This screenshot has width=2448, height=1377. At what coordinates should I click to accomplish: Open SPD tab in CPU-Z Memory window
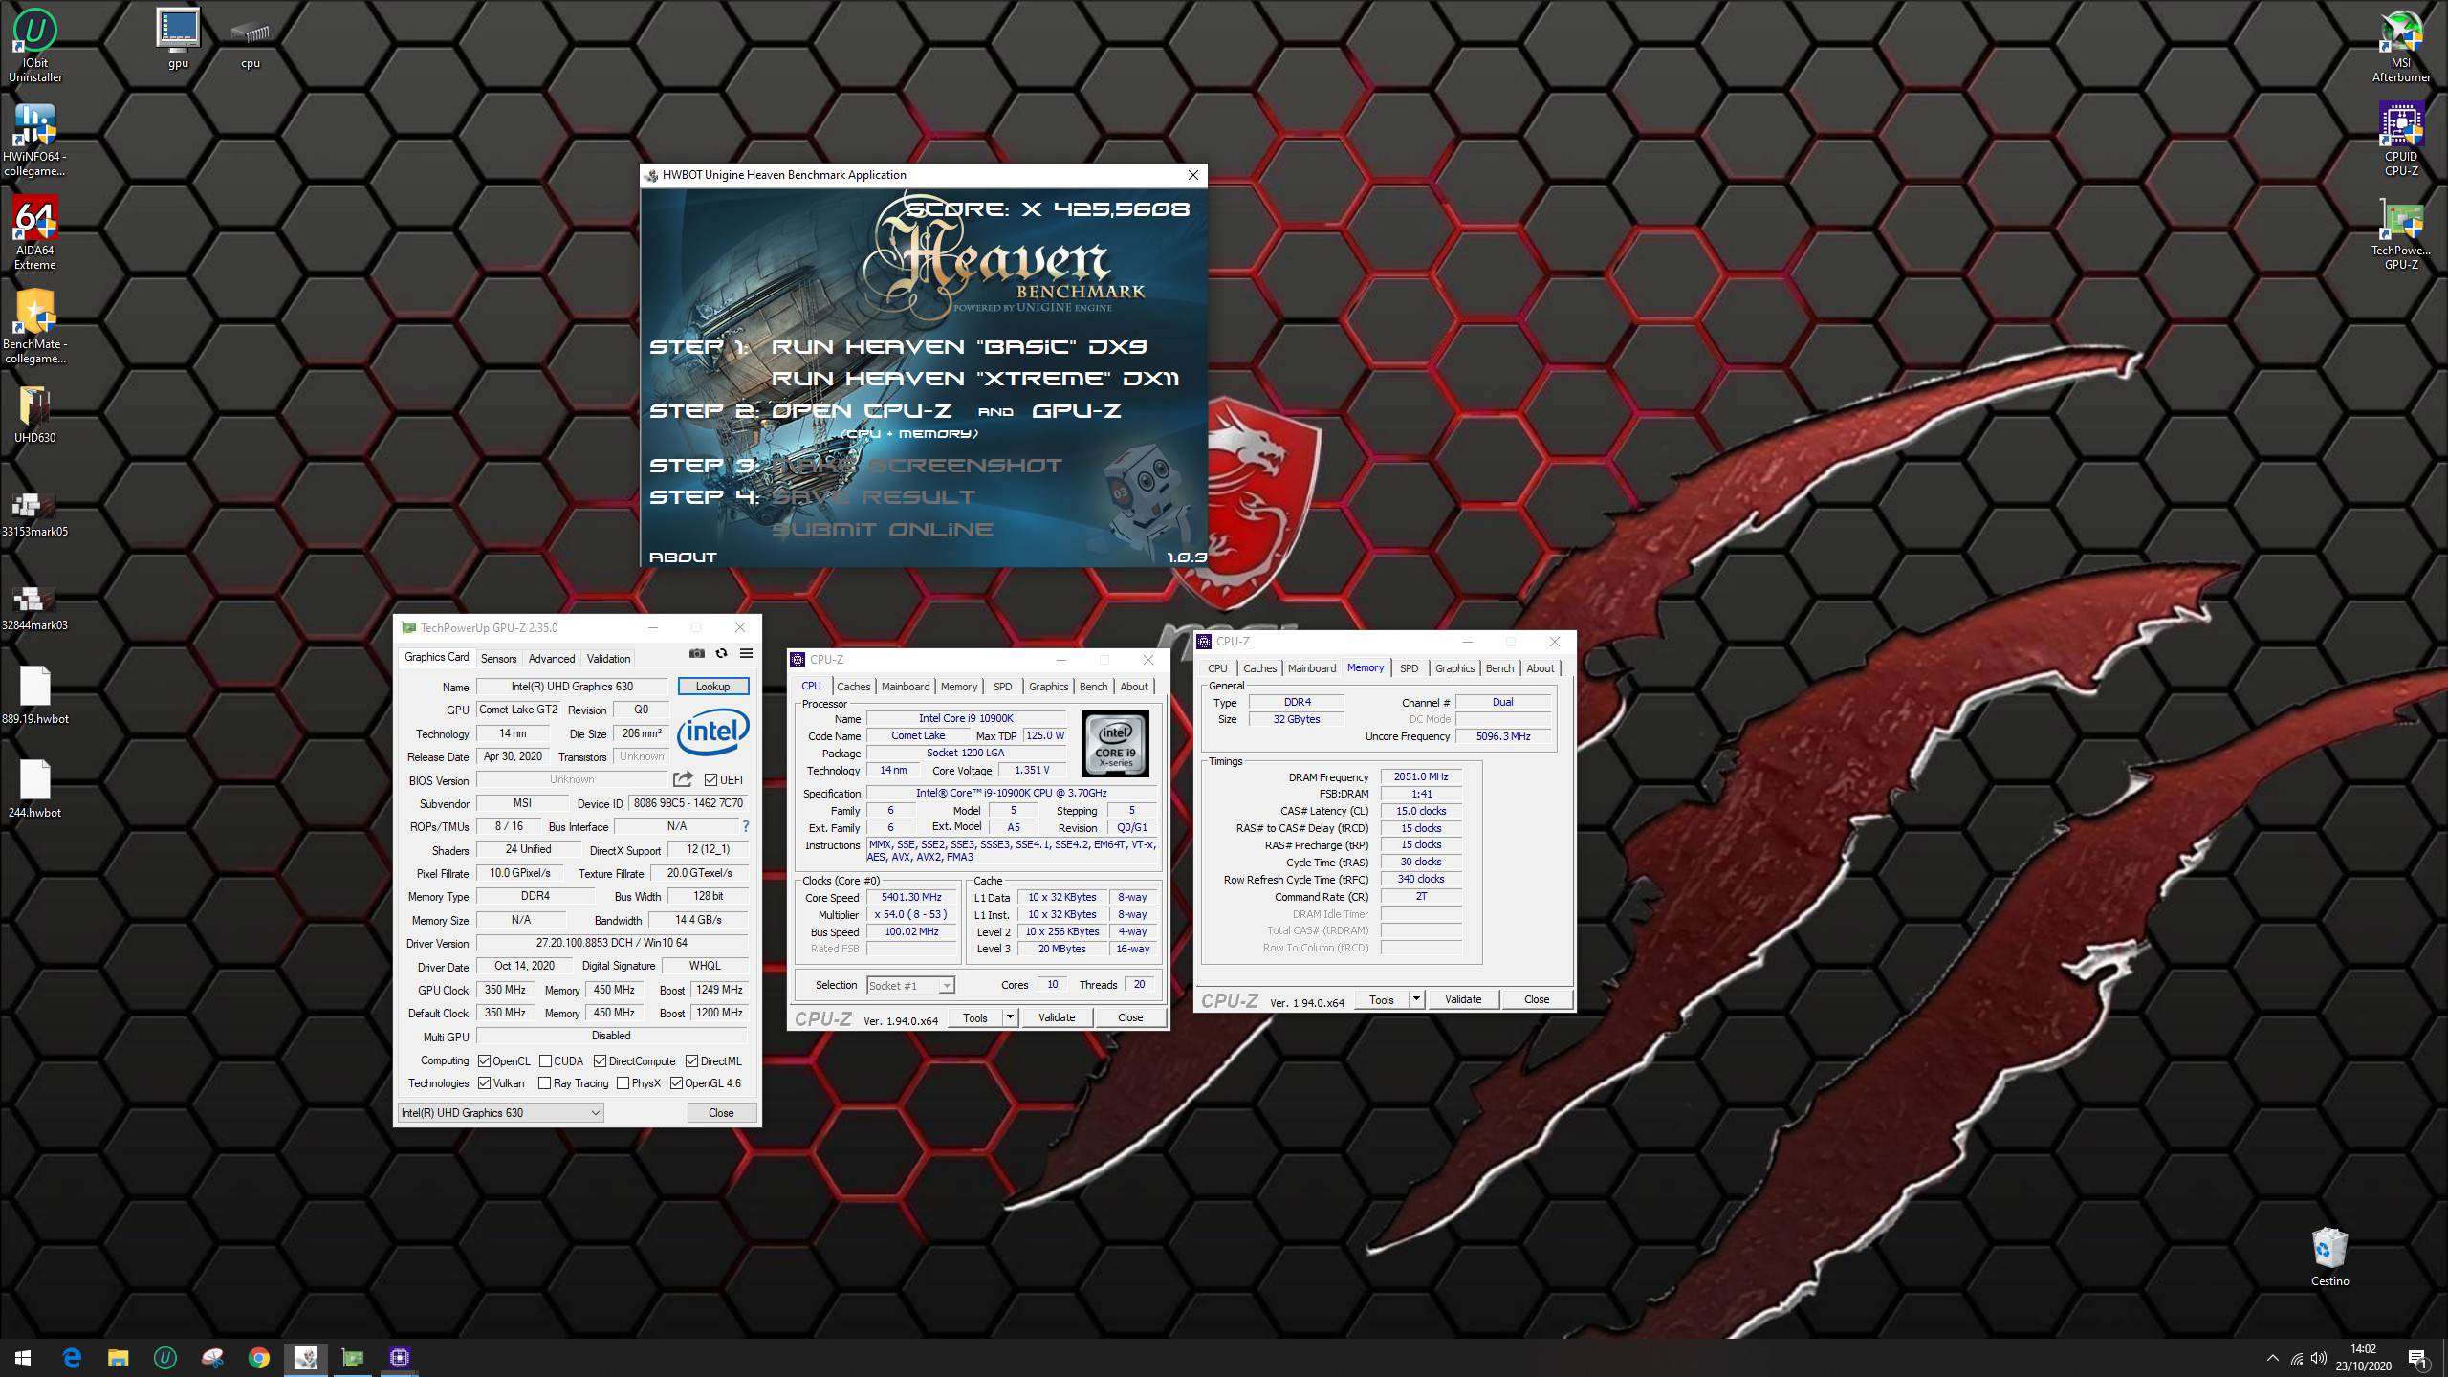1410,668
